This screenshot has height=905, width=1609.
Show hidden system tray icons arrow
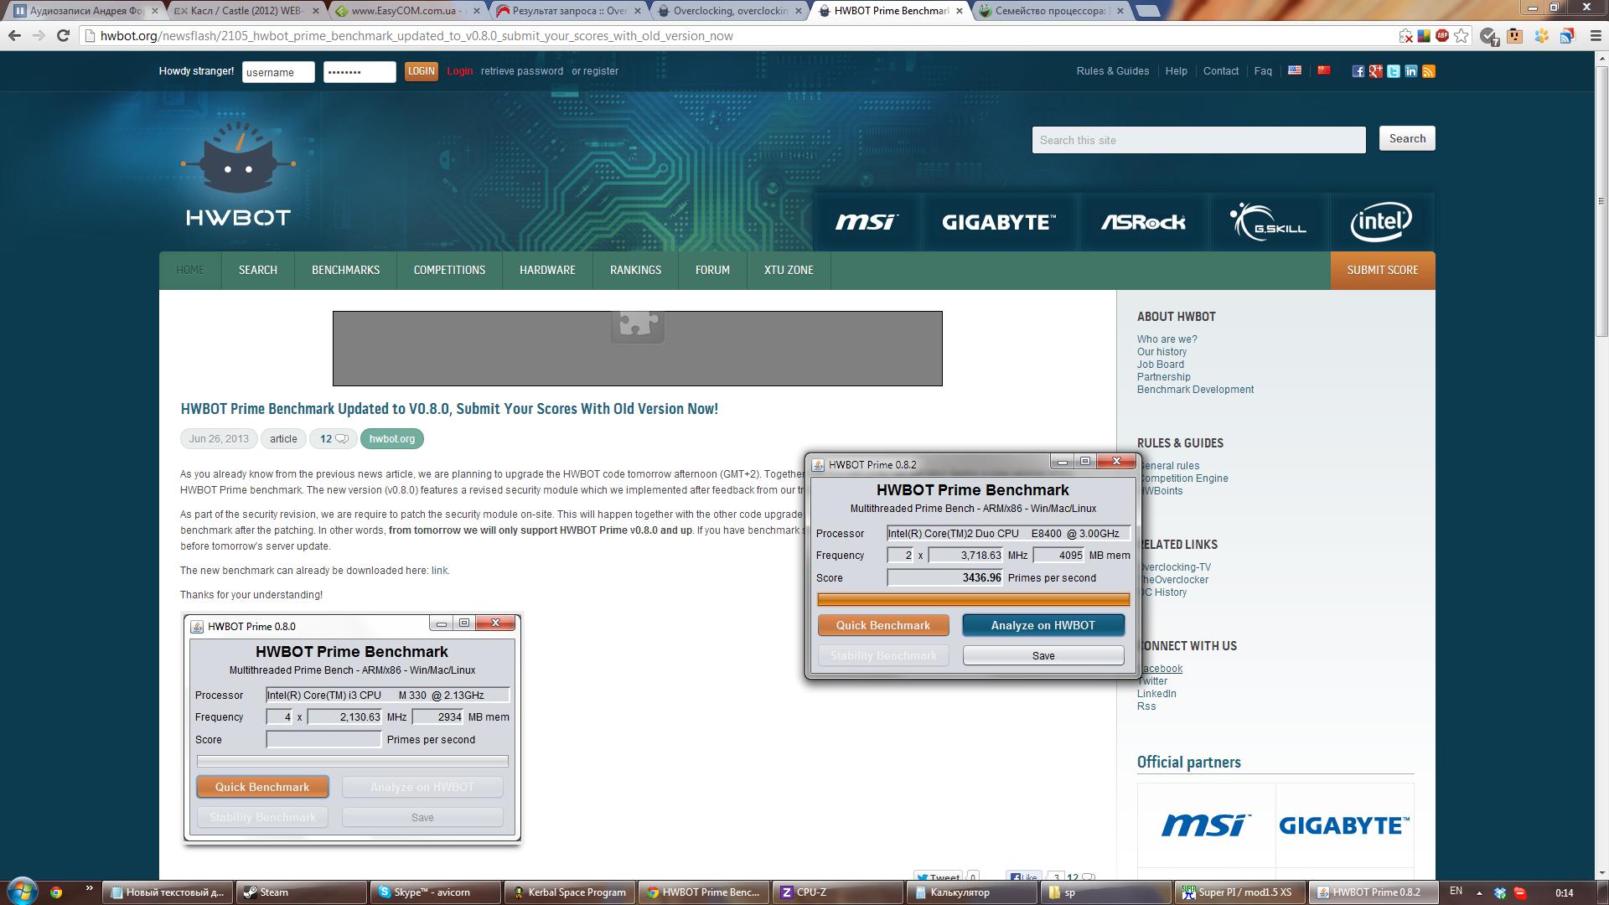pos(1479,893)
